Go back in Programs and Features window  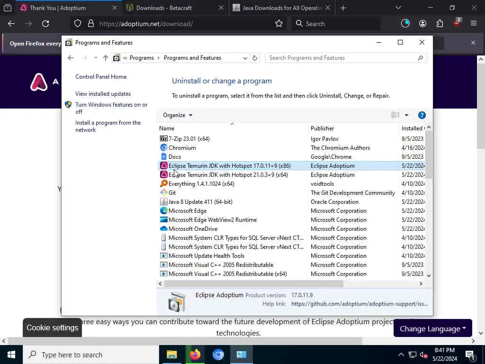71,58
